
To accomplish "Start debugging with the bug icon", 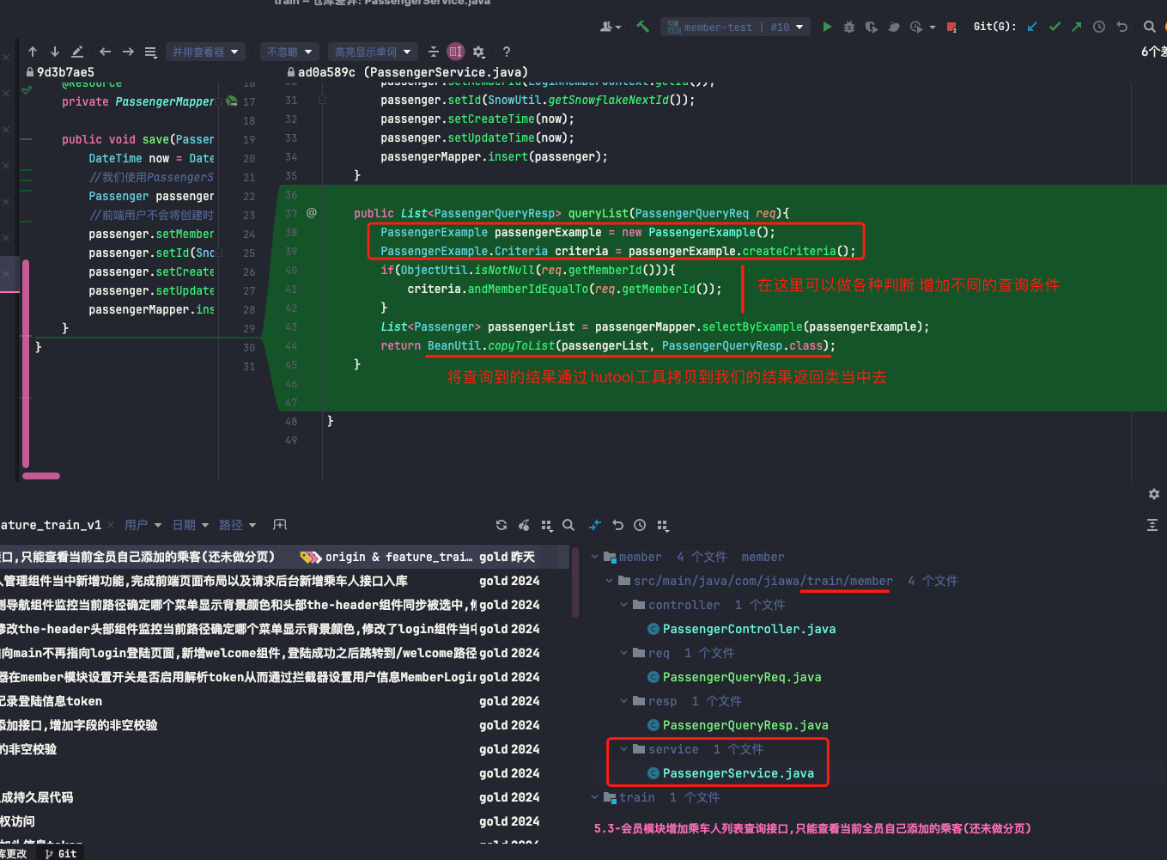I will [849, 27].
